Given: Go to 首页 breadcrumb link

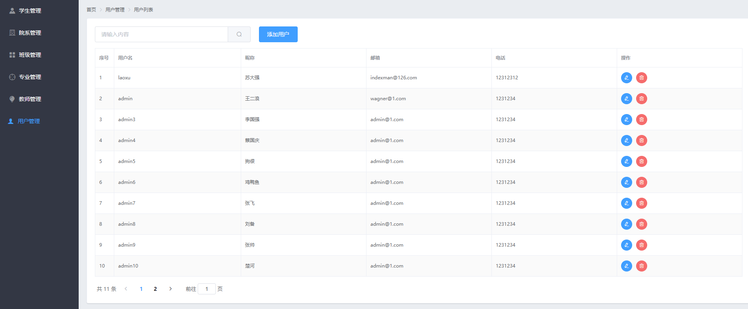Looking at the screenshot, I should (91, 9).
